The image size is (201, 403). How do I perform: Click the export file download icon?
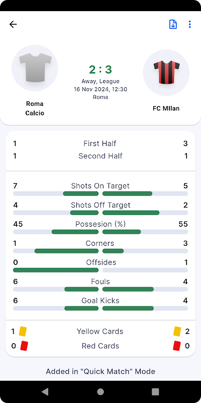pyautogui.click(x=173, y=24)
